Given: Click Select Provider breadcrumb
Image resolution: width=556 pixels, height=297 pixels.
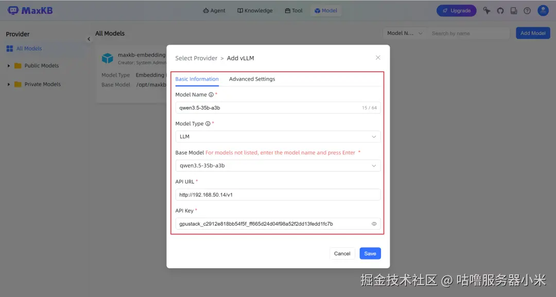Looking at the screenshot, I should point(196,58).
